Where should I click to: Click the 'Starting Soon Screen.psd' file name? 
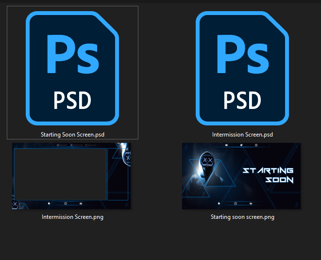pyautogui.click(x=72, y=135)
